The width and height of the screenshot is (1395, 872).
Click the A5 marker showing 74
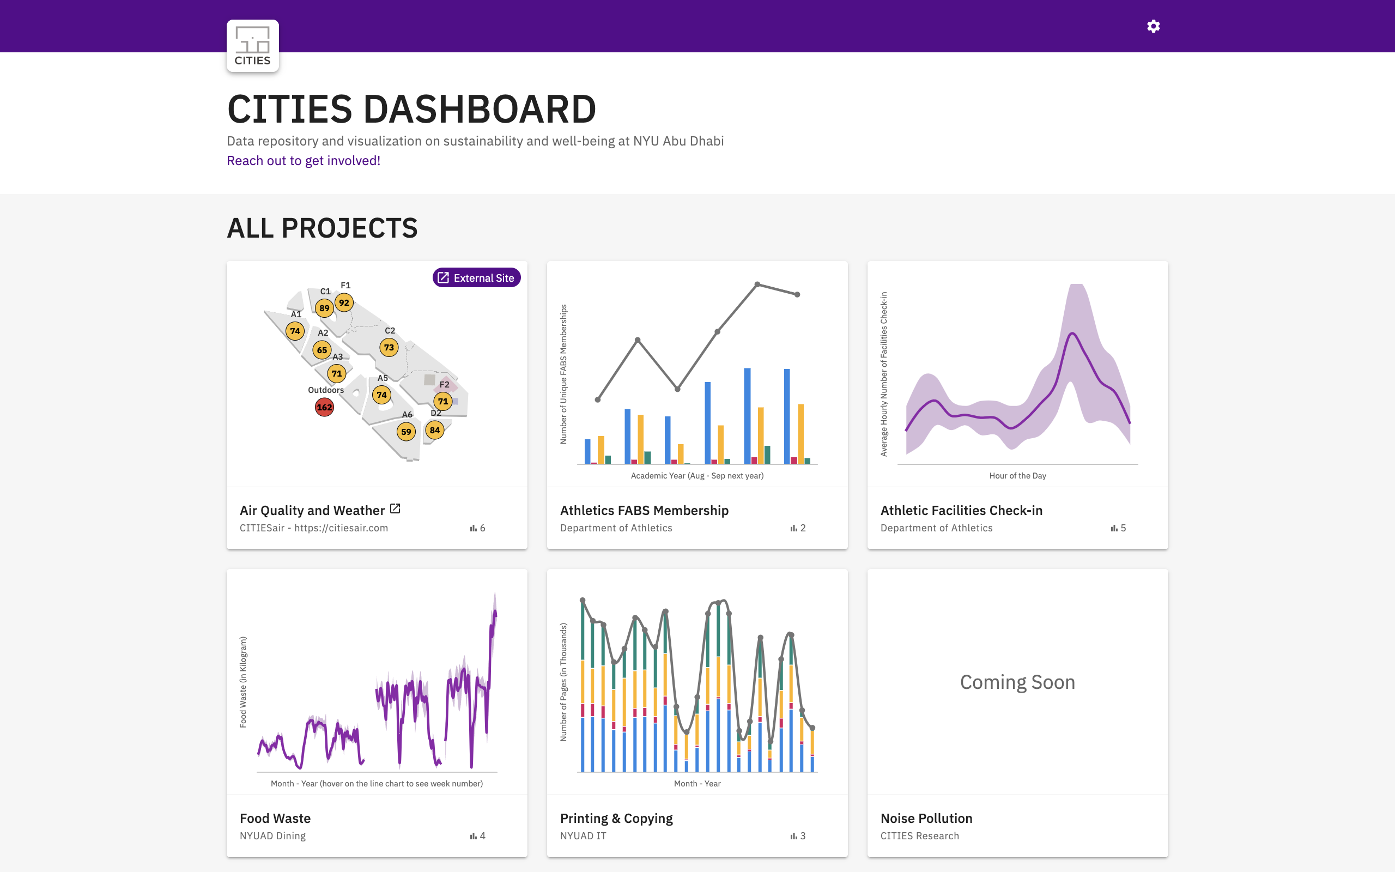[381, 395]
